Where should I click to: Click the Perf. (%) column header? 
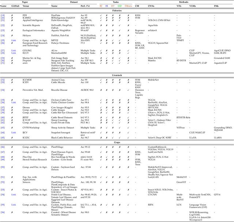pos(85,6)
